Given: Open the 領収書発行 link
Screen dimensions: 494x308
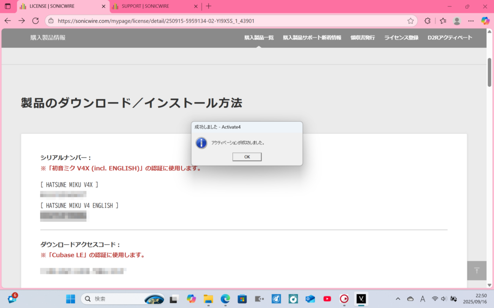Looking at the screenshot, I should click(x=362, y=38).
